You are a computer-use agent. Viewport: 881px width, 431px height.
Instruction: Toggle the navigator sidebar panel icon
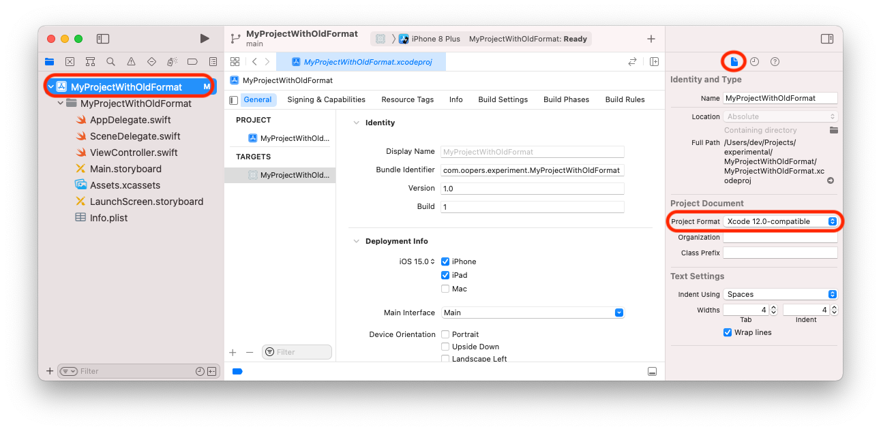[103, 39]
